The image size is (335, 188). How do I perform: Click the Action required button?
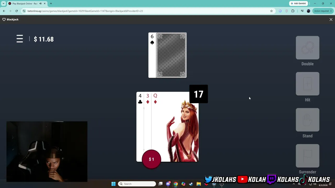[x=323, y=11]
